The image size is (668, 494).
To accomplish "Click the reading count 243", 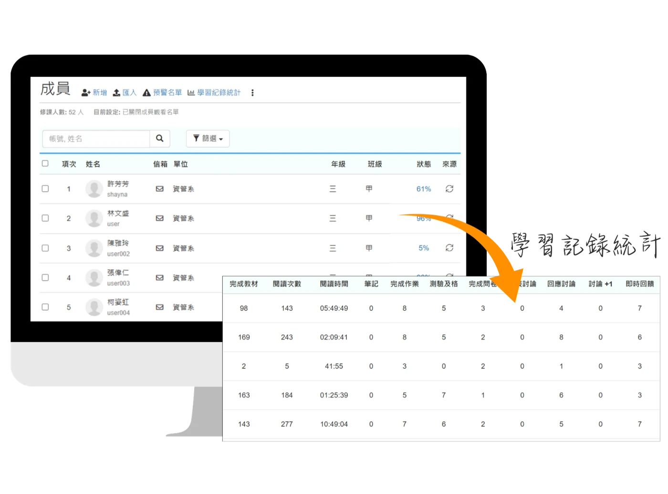I will [287, 337].
